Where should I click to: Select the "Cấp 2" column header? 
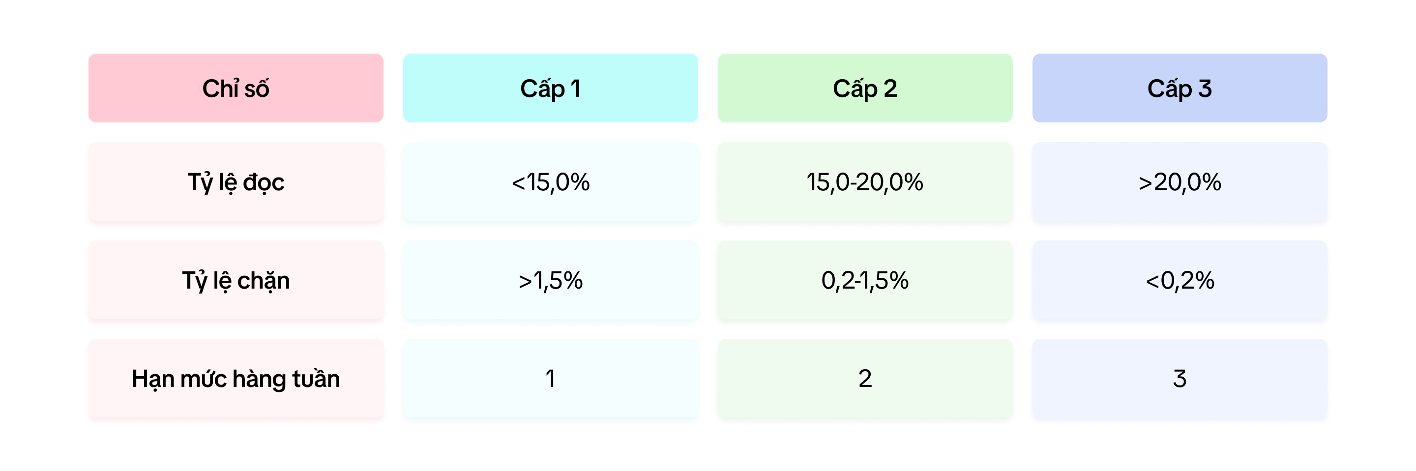pyautogui.click(x=865, y=88)
